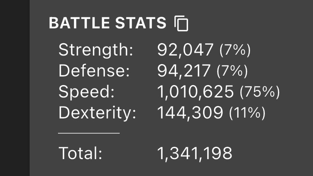Click the Strength 7% percentage
This screenshot has width=313, height=176.
[x=235, y=50]
